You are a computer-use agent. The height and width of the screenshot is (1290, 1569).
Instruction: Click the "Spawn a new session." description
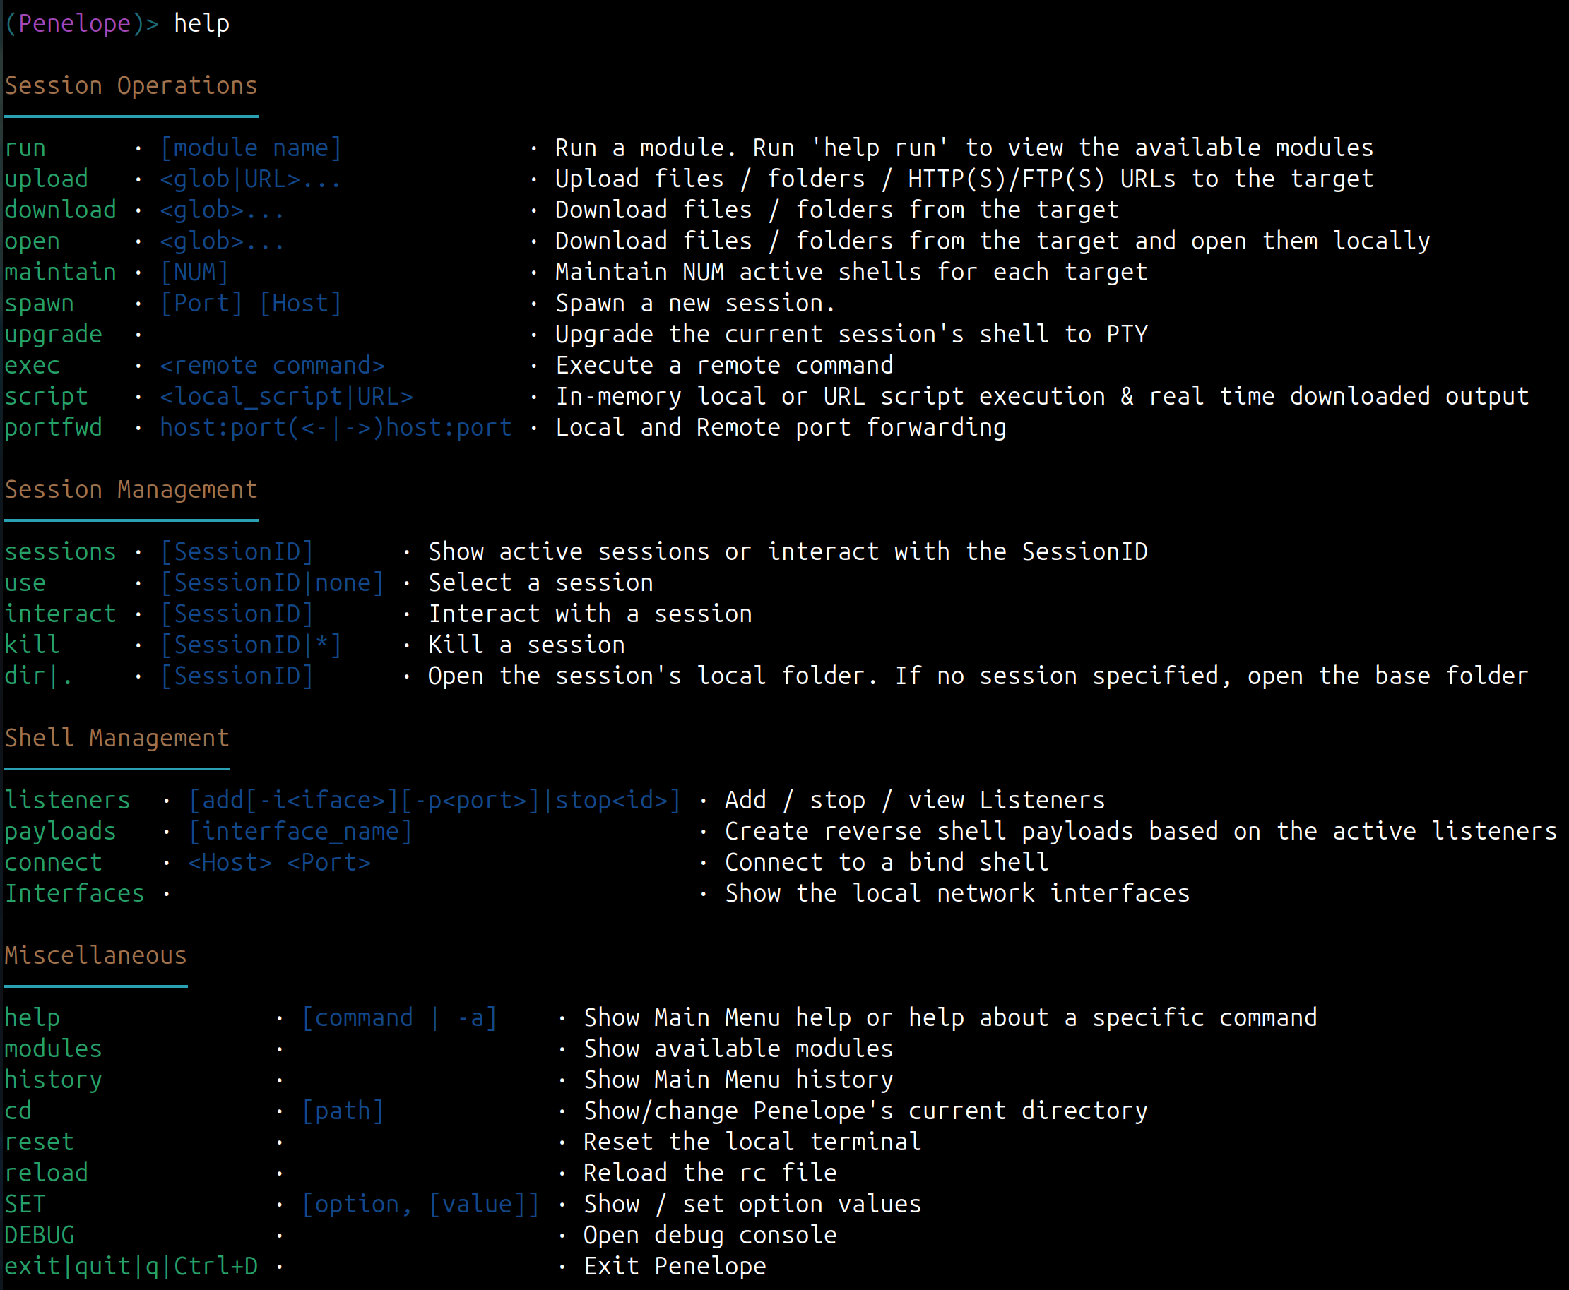pos(695,304)
